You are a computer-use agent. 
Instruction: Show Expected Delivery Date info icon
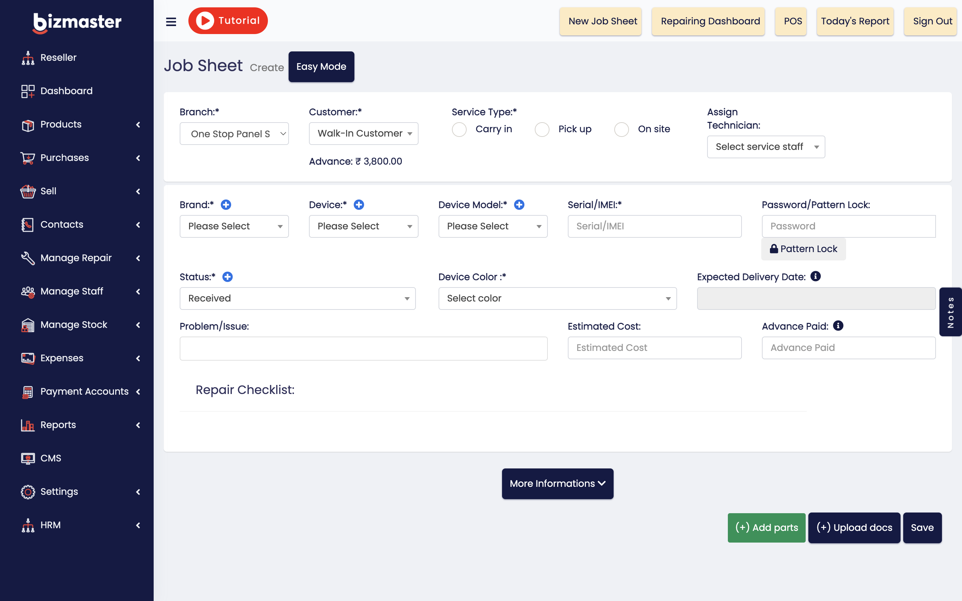tap(815, 276)
